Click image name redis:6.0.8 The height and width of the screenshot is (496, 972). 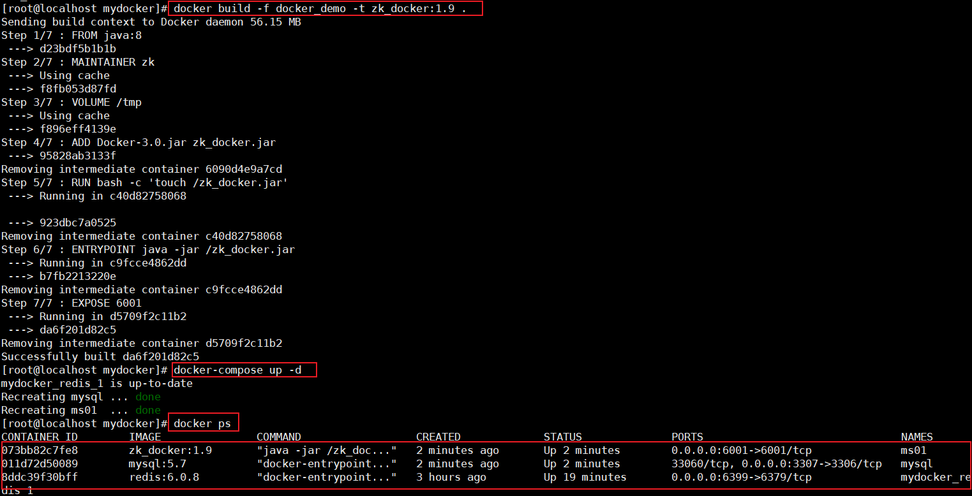pos(164,478)
